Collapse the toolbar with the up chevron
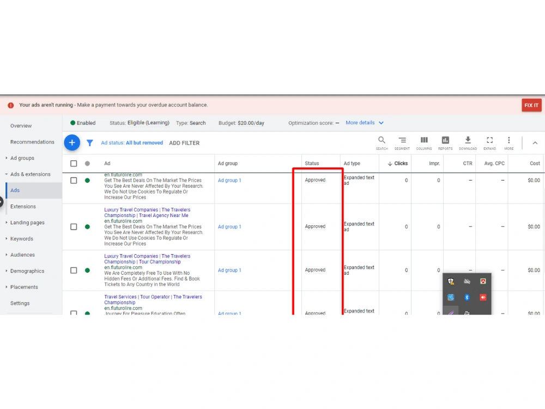 coord(535,143)
